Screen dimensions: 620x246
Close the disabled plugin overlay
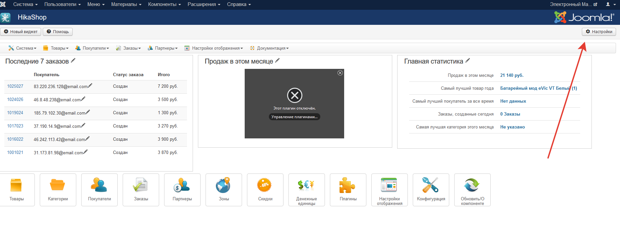[340, 73]
